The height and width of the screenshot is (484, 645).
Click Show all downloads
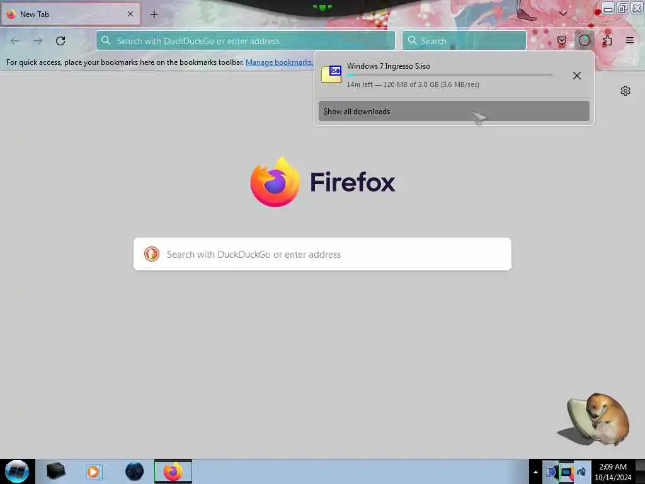point(454,112)
